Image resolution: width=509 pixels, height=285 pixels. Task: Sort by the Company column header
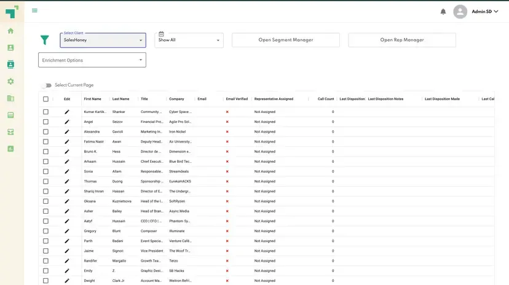[176, 99]
